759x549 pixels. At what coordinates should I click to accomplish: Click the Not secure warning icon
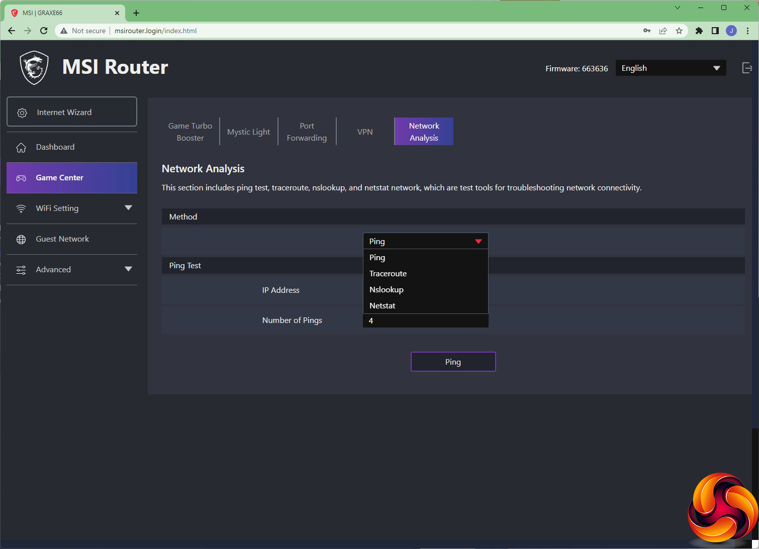point(64,31)
